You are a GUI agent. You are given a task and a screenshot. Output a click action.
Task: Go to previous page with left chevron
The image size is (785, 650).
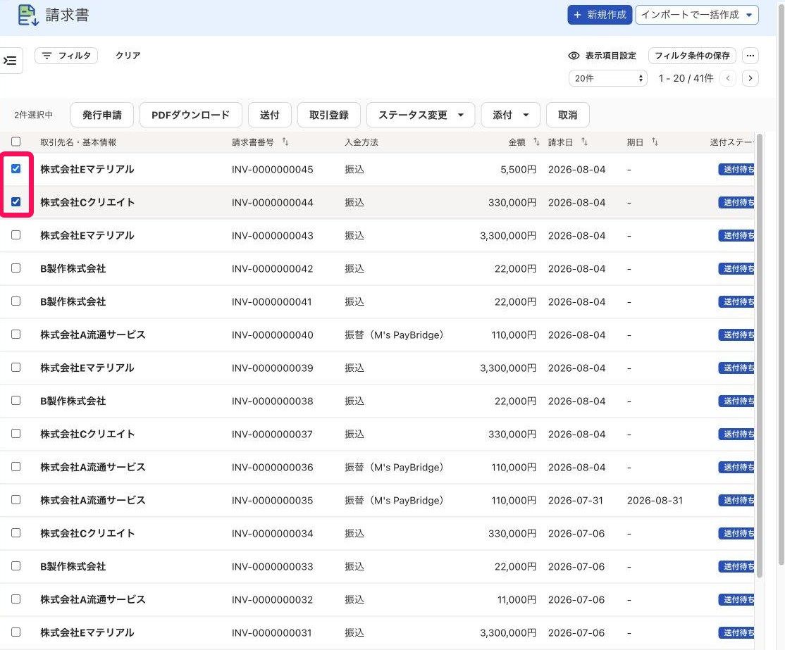pyautogui.click(x=728, y=78)
